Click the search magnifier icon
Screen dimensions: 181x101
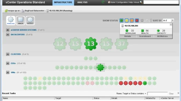pyautogui.click(x=141, y=2)
